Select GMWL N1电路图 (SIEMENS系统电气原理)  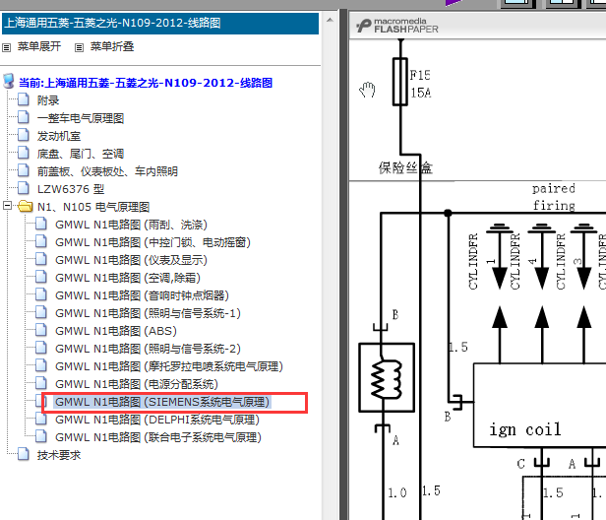[x=162, y=402]
